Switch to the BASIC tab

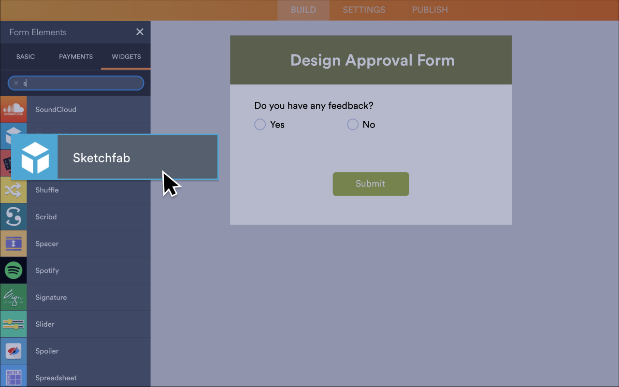(25, 57)
